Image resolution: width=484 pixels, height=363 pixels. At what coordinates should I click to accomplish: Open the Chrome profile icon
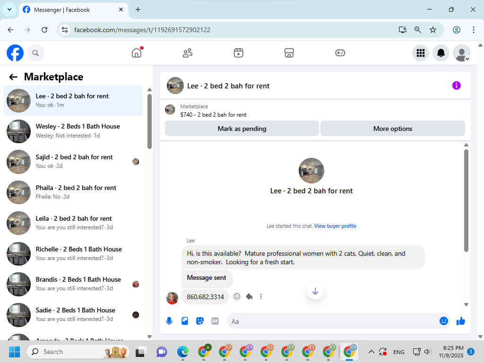(457, 30)
